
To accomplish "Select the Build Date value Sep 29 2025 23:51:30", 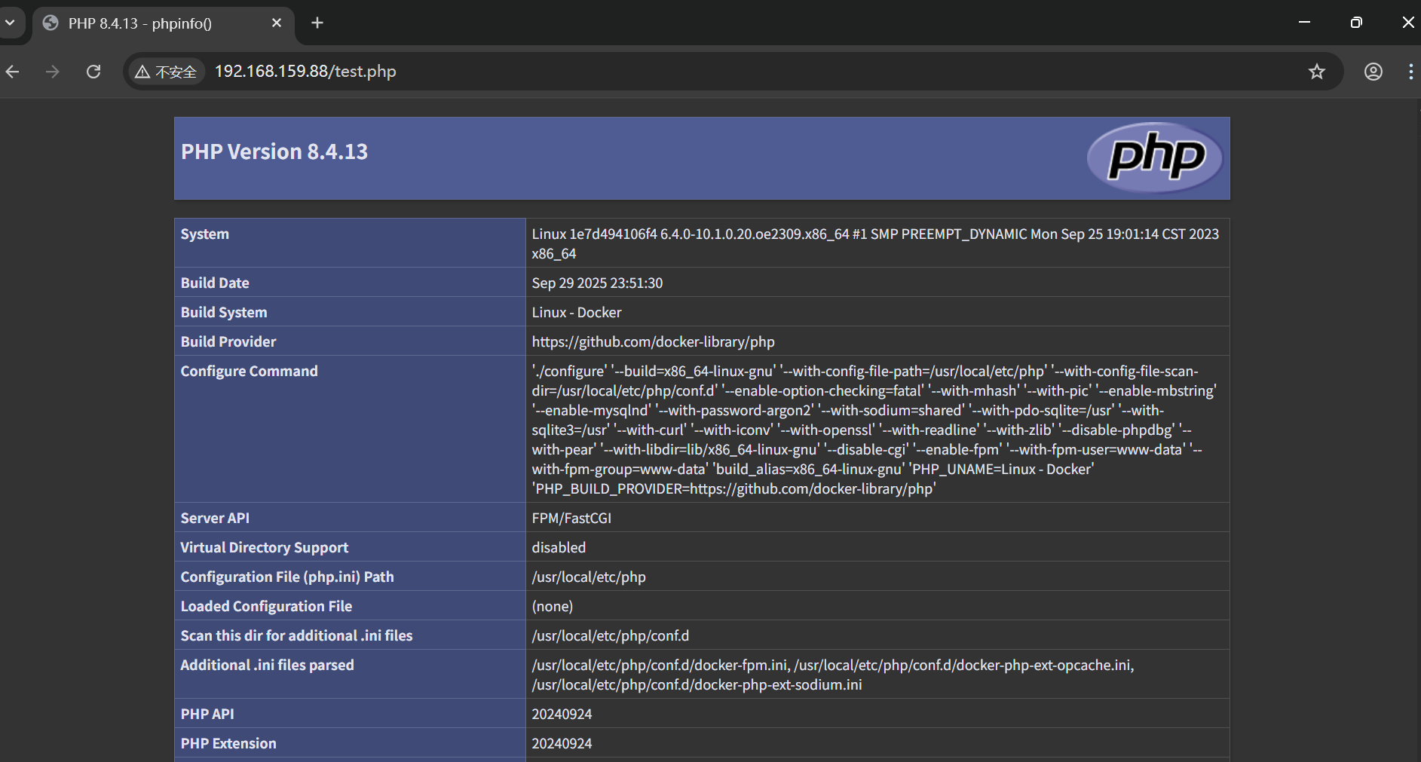I will (x=597, y=283).
